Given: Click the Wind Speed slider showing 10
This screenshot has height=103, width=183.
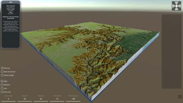Looking at the screenshot, I should [57, 101].
